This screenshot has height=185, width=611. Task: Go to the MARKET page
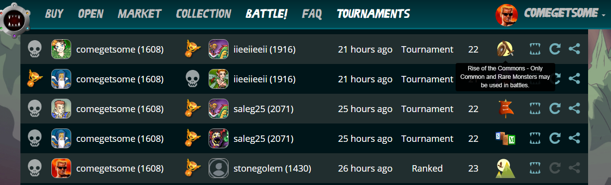coord(139,13)
